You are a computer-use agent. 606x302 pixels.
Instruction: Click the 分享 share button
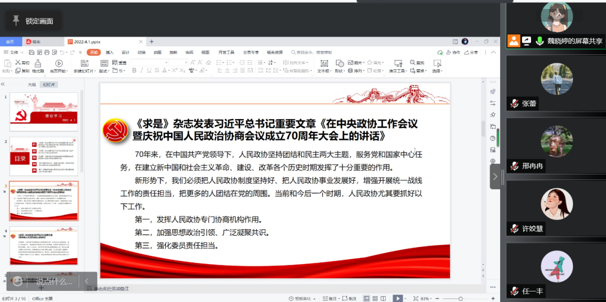pos(471,52)
